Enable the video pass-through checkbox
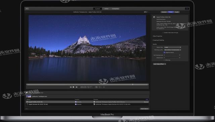Viewport: 215px width, 122px height. pyautogui.click(x=163, y=33)
